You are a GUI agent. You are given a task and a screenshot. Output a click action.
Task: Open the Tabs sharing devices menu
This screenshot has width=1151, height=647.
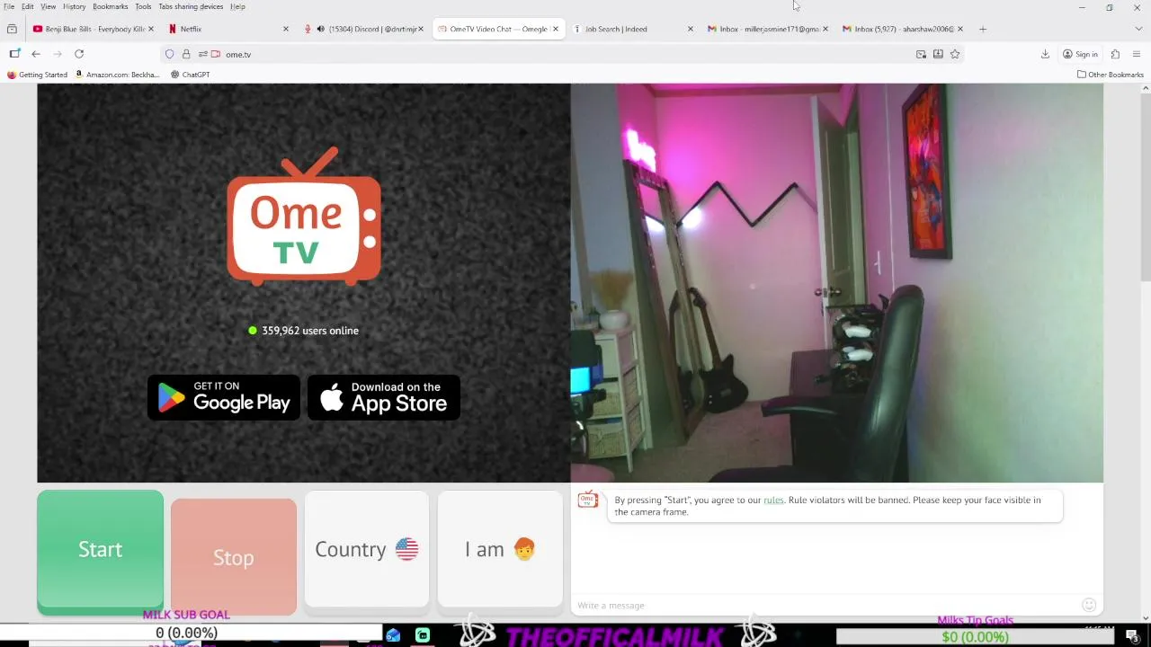click(x=191, y=6)
